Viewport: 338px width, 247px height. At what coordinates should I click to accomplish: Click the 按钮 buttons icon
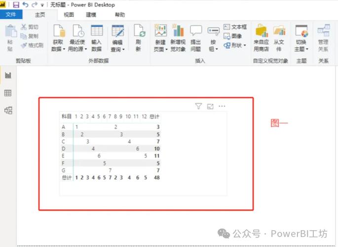pos(213,31)
